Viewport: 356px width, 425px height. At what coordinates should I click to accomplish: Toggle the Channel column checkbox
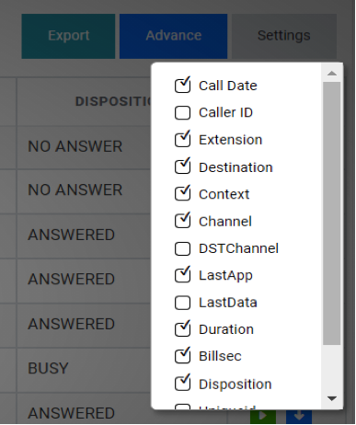[182, 221]
